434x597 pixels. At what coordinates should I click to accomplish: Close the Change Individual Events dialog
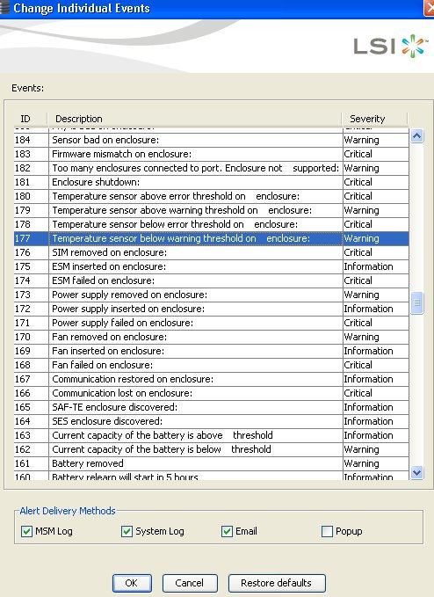pyautogui.click(x=429, y=9)
